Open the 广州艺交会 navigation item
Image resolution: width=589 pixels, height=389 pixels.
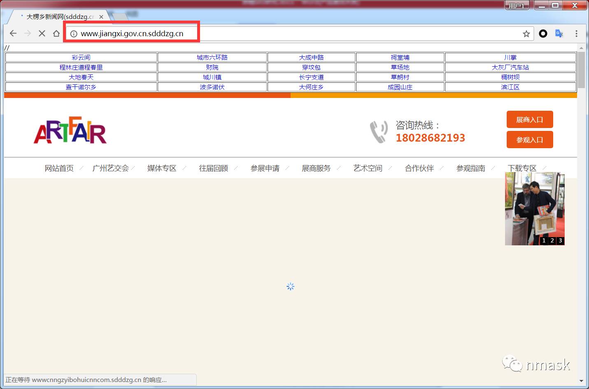pyautogui.click(x=111, y=168)
